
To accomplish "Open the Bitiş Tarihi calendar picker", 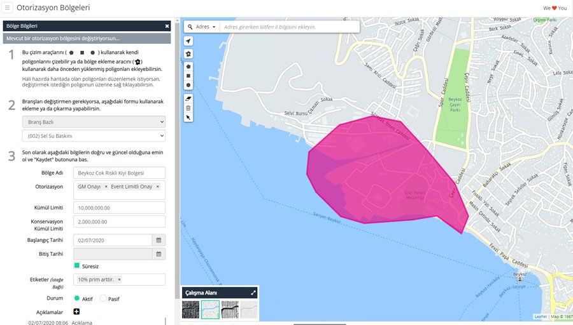I will click(159, 254).
